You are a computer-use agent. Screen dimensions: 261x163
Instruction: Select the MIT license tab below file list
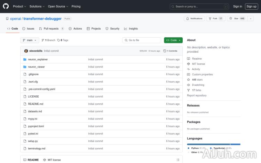52,160
